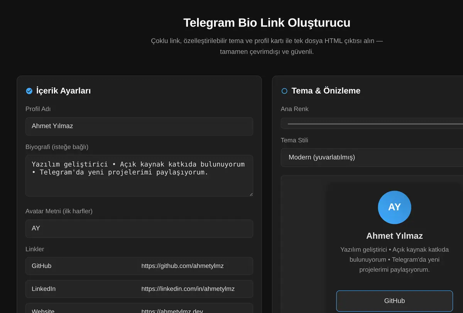Click the ahmetylmz.dev URL field
Image resolution: width=463 pixels, height=313 pixels.
point(194,308)
